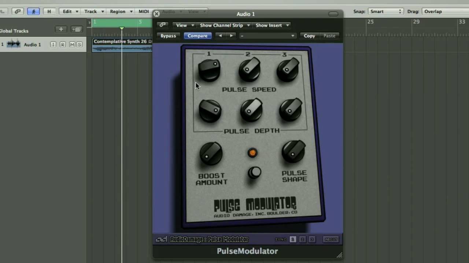The image size is (469, 263).
Task: Click the Compare button
Action: click(197, 36)
